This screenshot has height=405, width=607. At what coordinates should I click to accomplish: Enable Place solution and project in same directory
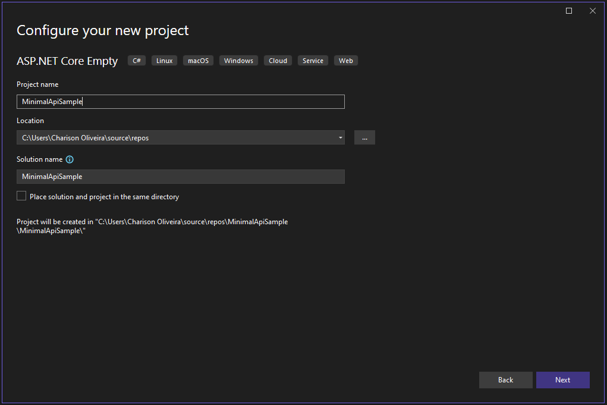pos(22,196)
